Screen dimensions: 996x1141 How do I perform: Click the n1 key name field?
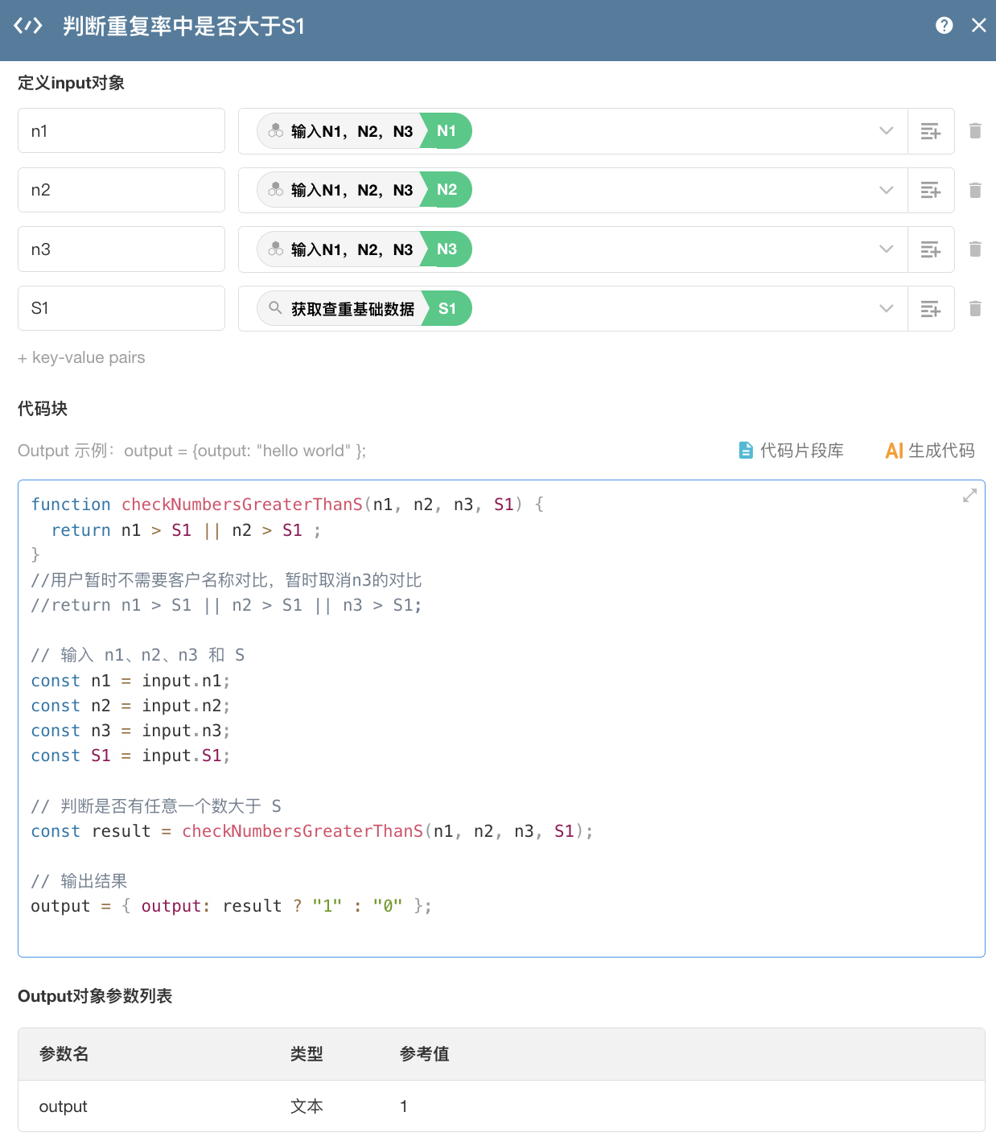click(121, 131)
